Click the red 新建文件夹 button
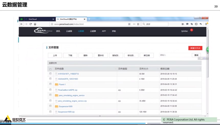The height and width of the screenshot is (125, 220). pos(195,48)
